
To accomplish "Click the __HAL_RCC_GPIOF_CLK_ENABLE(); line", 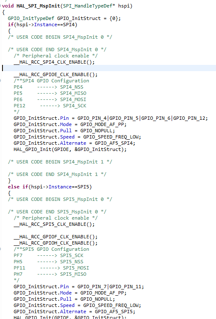I will point(56,237).
